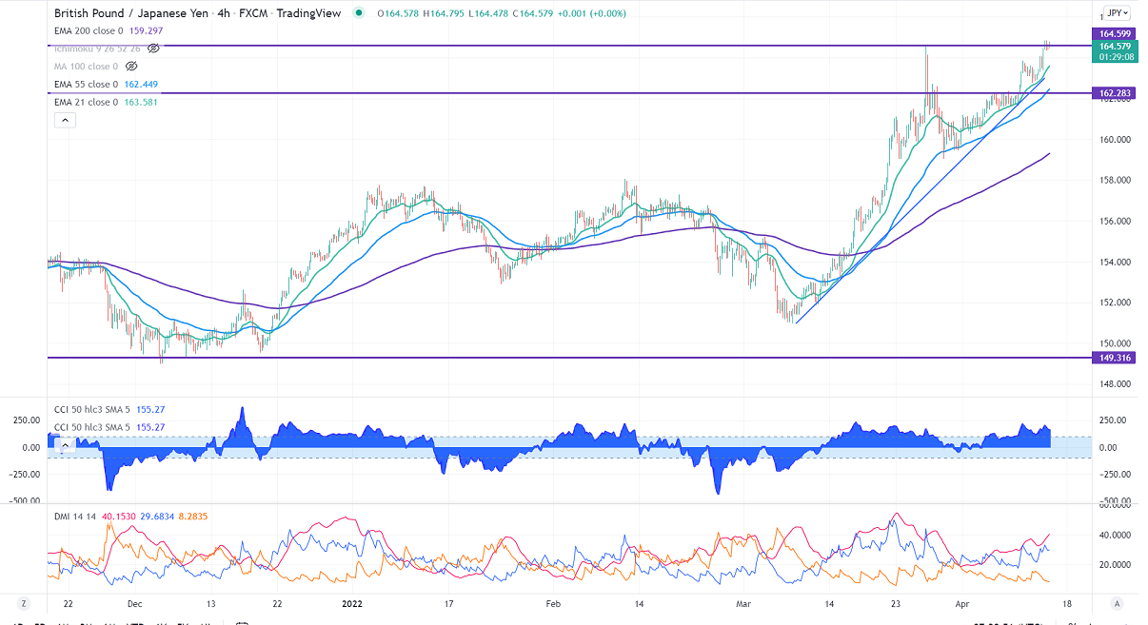Click the DMI value 8.2835 in orange

[x=194, y=516]
